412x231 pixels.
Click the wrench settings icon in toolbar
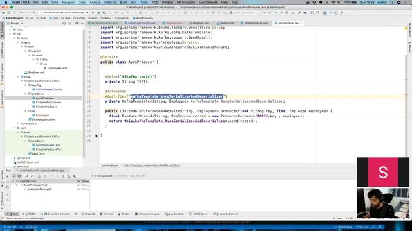tap(299, 13)
